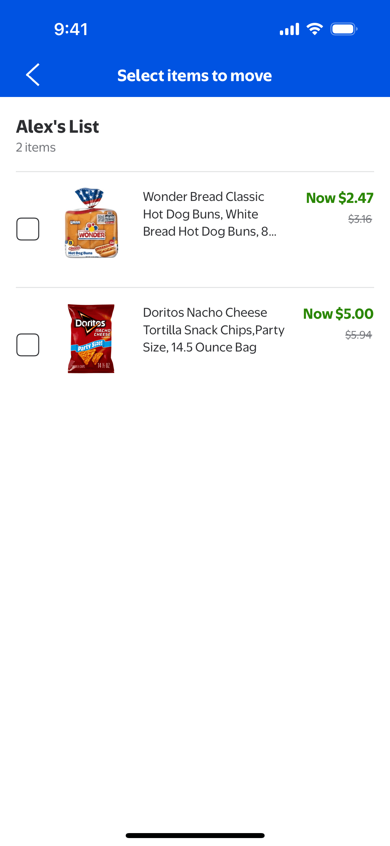Tap the Select items to move title
Image resolution: width=390 pixels, height=846 pixels.
[x=195, y=75]
